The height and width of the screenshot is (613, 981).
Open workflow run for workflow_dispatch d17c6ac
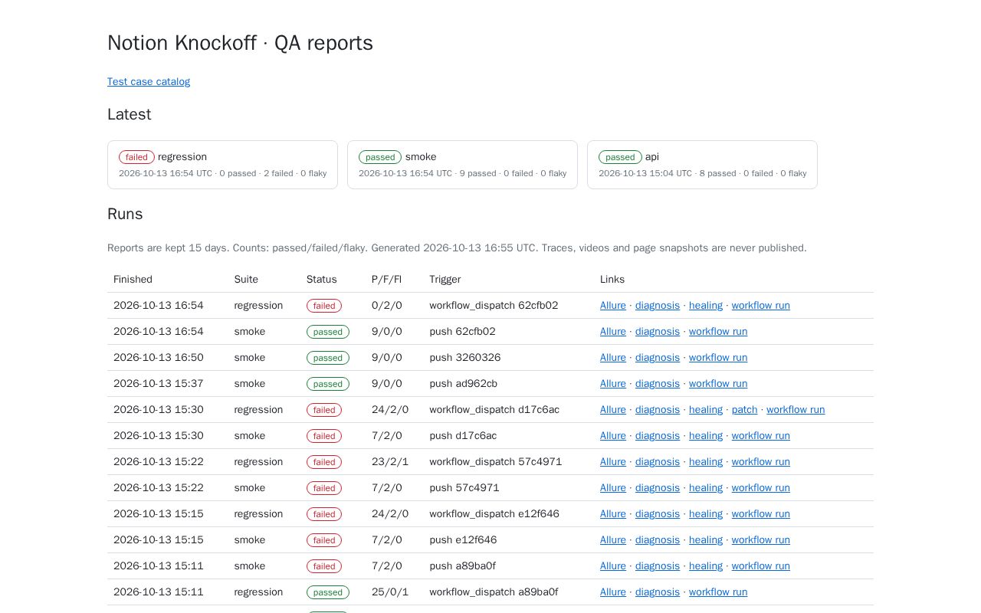tap(796, 410)
